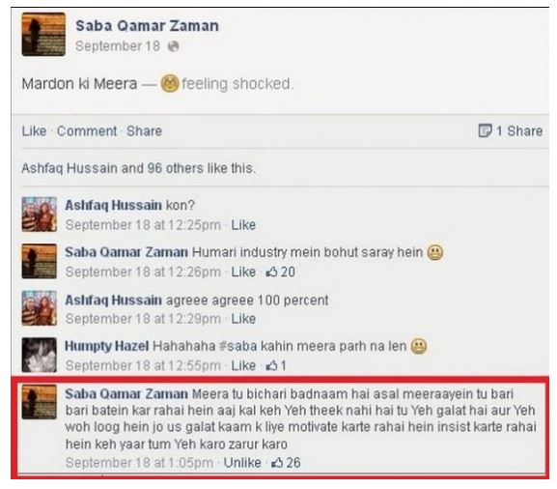This screenshot has width=557, height=489.
Task: Click the globe public privacy icon
Action: pos(173,46)
